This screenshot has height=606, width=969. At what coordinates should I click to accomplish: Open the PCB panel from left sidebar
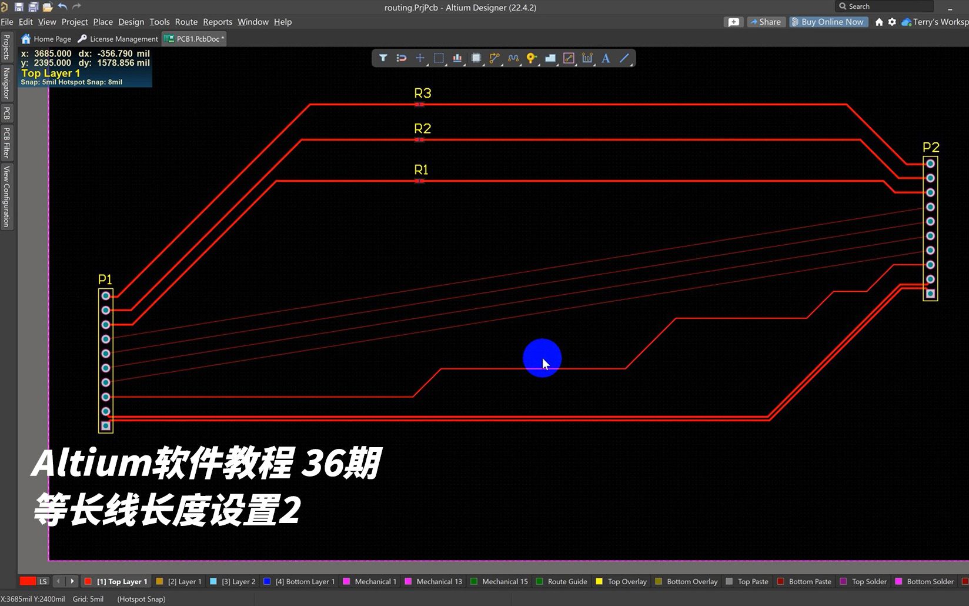(x=6, y=114)
